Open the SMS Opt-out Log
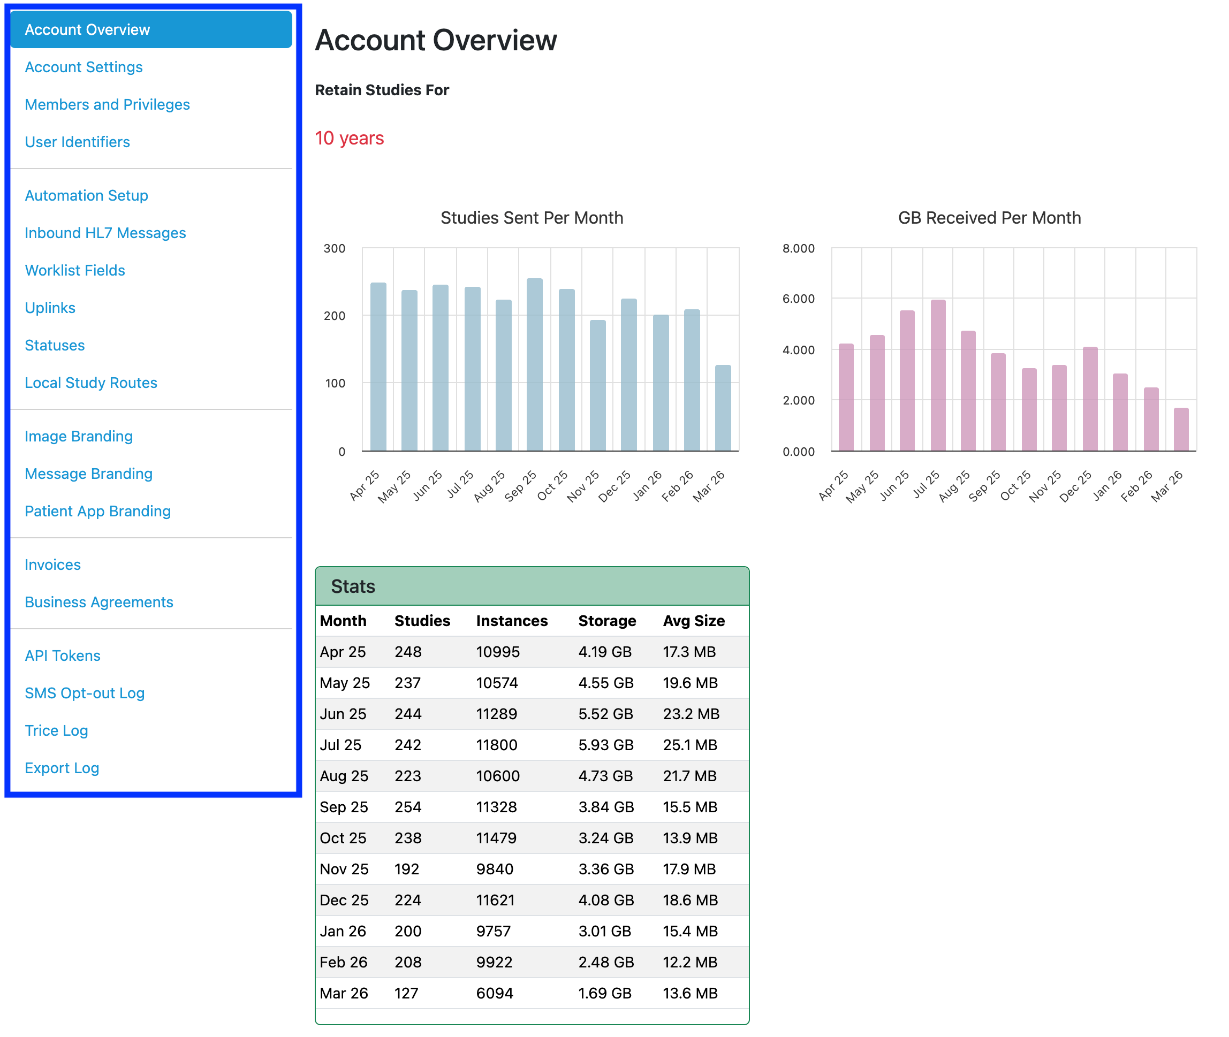This screenshot has height=1037, width=1229. click(84, 693)
